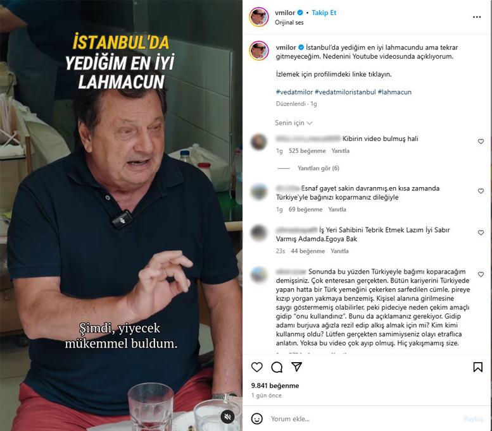This screenshot has height=431, width=492.
Task: View the '9.841 beğenme' likes list
Action: [275, 385]
